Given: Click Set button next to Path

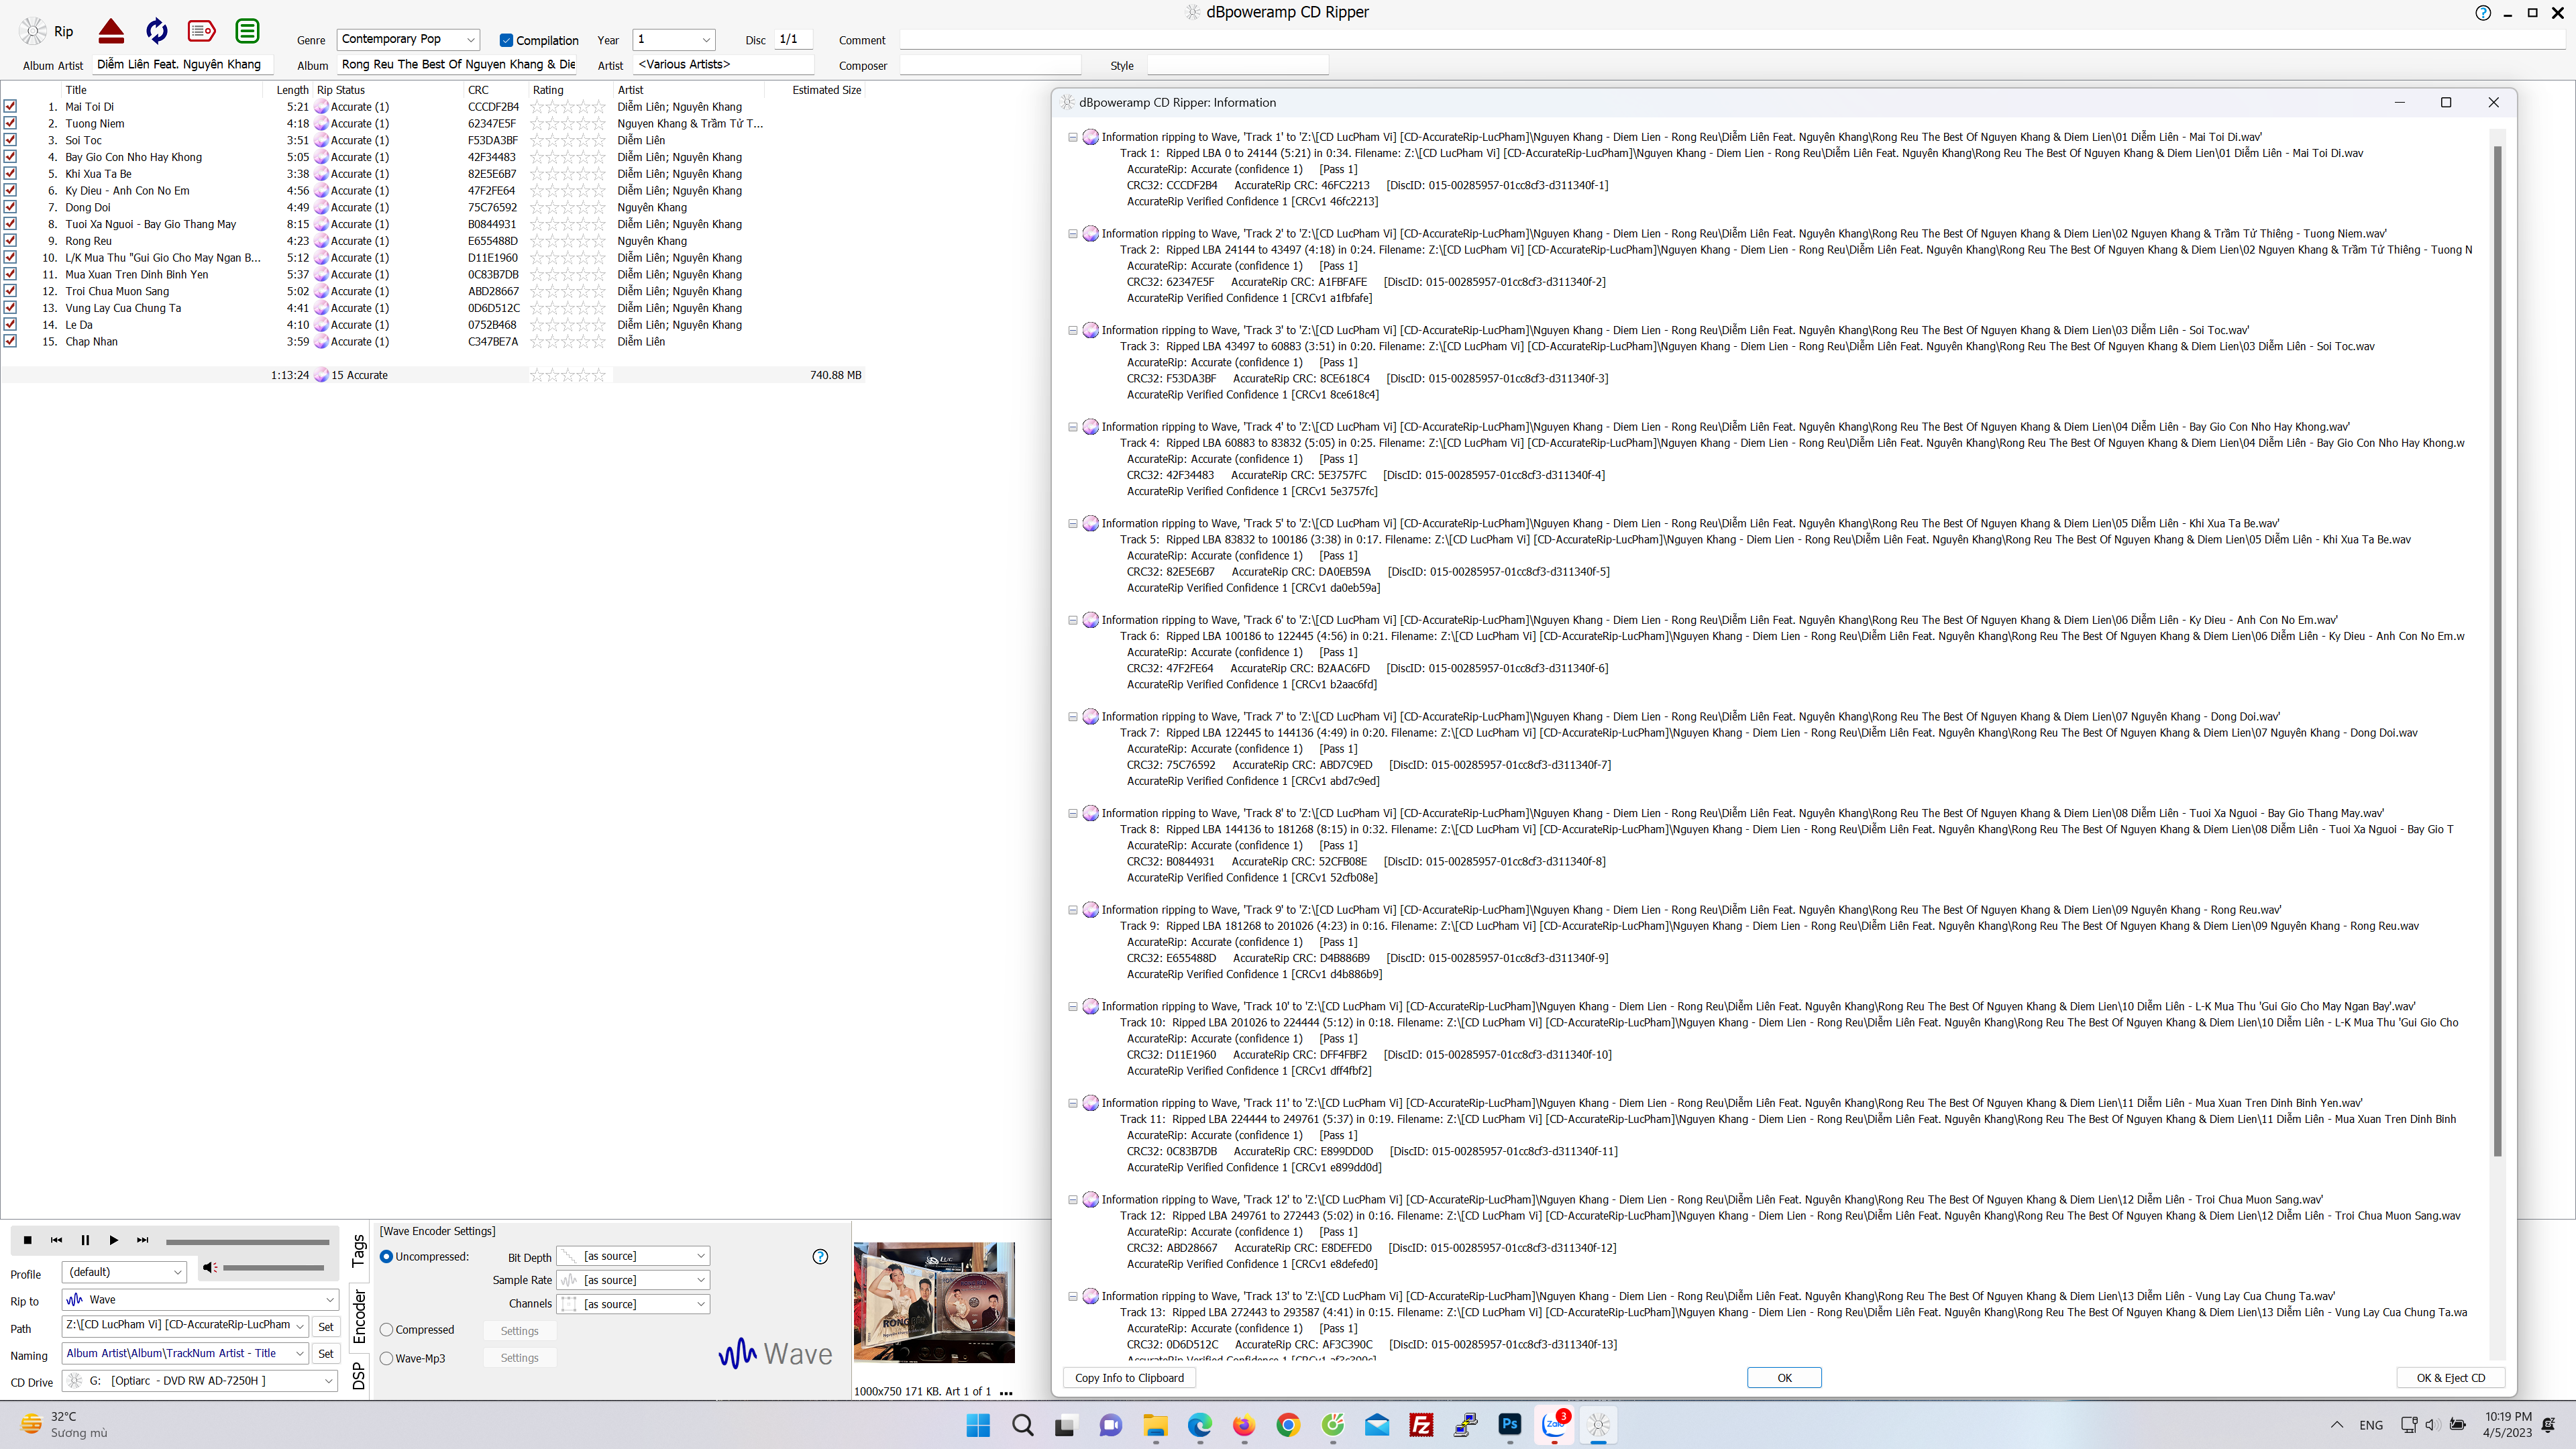Looking at the screenshot, I should [325, 1327].
